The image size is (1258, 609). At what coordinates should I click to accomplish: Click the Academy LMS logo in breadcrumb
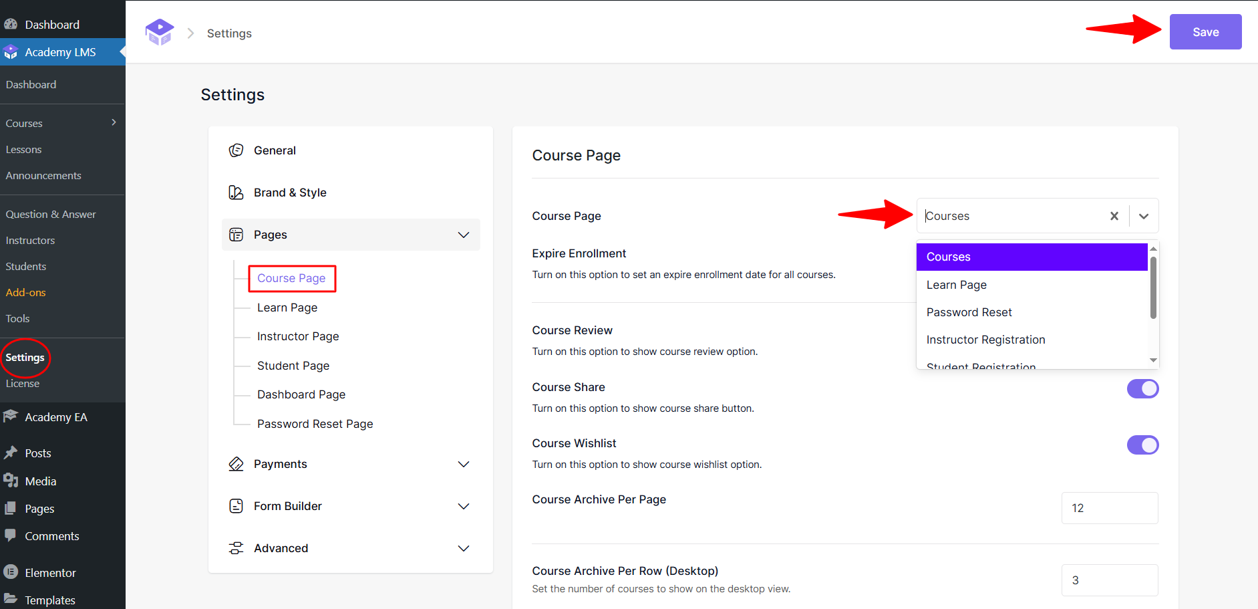click(160, 31)
